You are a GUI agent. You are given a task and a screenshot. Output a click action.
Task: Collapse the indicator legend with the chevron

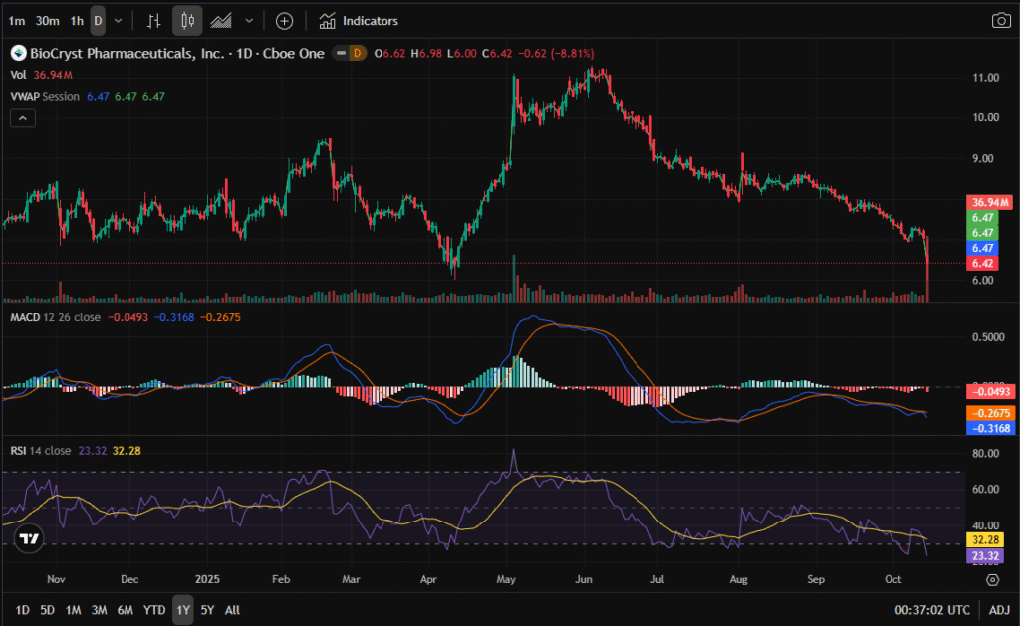[22, 118]
